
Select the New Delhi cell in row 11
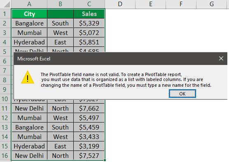[x=29, y=108]
